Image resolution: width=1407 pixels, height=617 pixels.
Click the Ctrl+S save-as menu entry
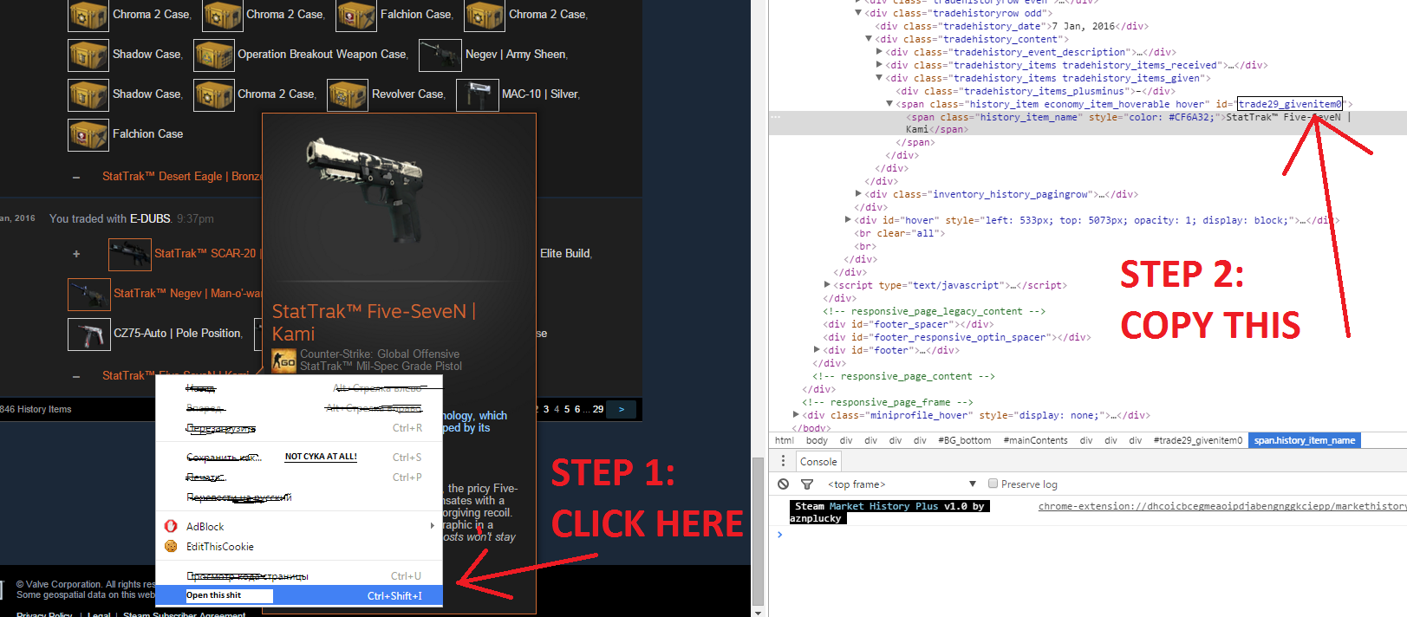(298, 457)
